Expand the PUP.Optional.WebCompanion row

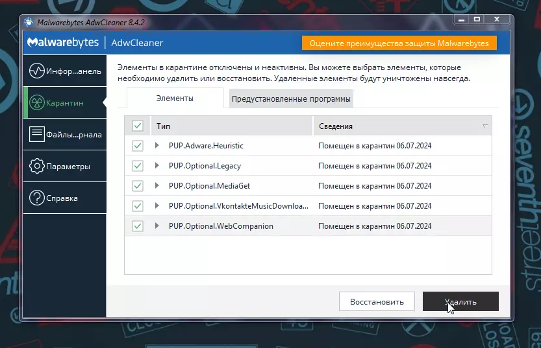[157, 226]
